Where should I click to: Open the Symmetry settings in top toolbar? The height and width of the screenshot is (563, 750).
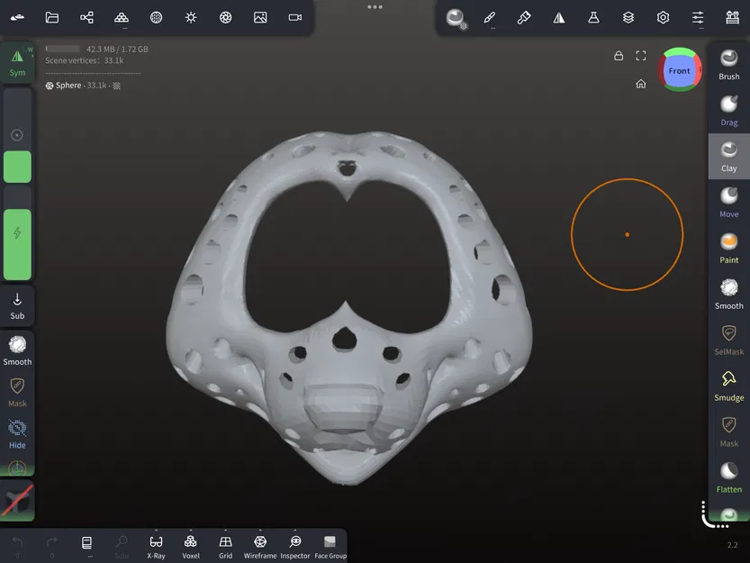(558, 18)
